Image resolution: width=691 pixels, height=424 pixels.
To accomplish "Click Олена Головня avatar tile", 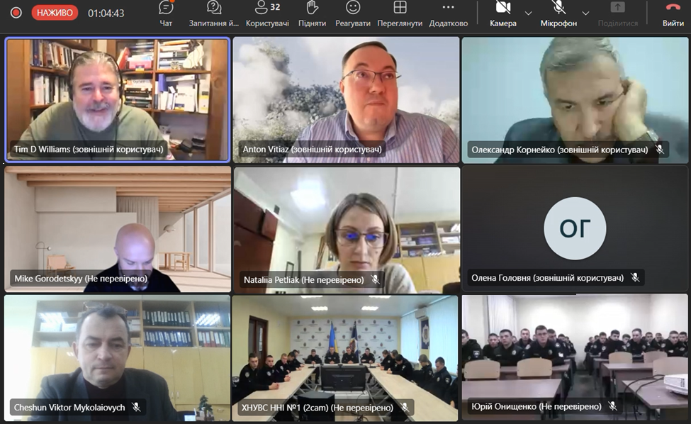I will coord(575,229).
